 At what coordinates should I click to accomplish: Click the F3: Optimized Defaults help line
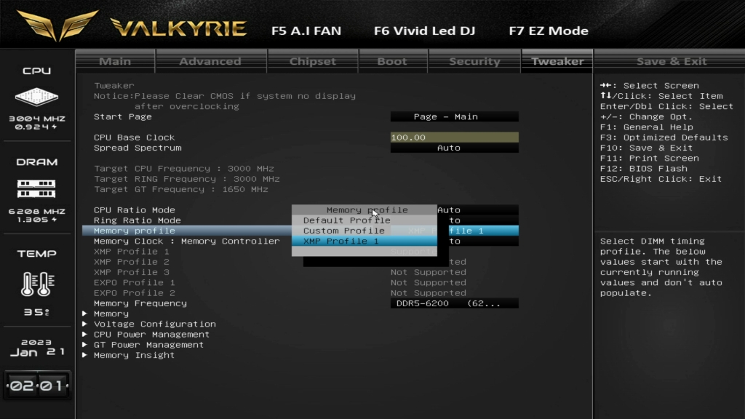click(x=664, y=137)
